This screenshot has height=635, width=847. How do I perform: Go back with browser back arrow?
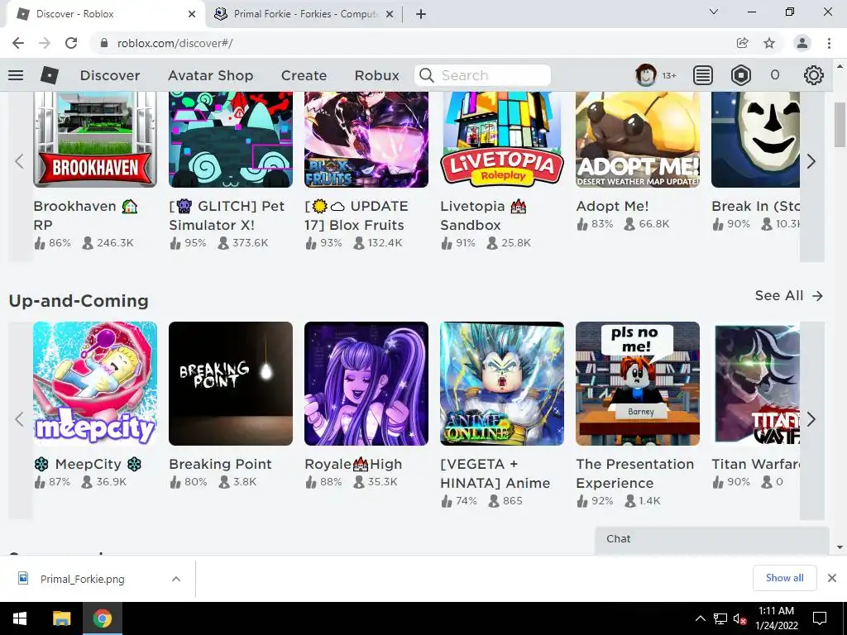pyautogui.click(x=18, y=43)
